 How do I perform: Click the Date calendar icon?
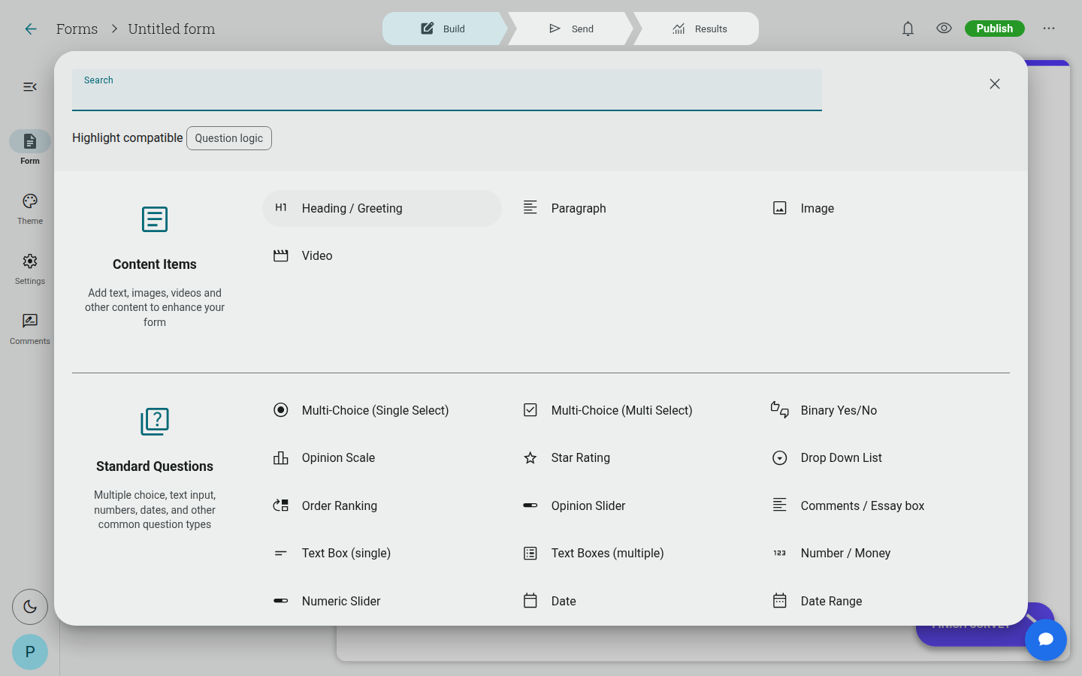click(530, 601)
